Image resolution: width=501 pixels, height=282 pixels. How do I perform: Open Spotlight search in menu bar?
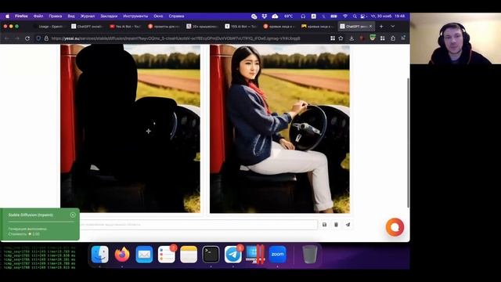point(355,16)
